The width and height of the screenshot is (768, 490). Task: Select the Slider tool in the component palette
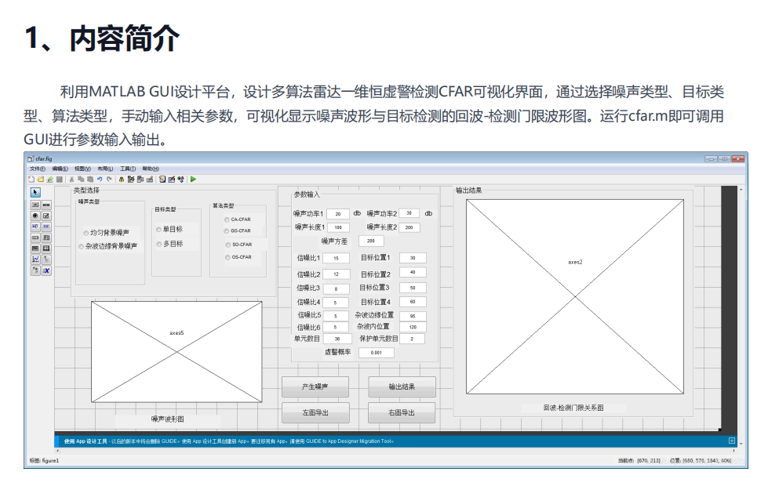pyautogui.click(x=45, y=205)
